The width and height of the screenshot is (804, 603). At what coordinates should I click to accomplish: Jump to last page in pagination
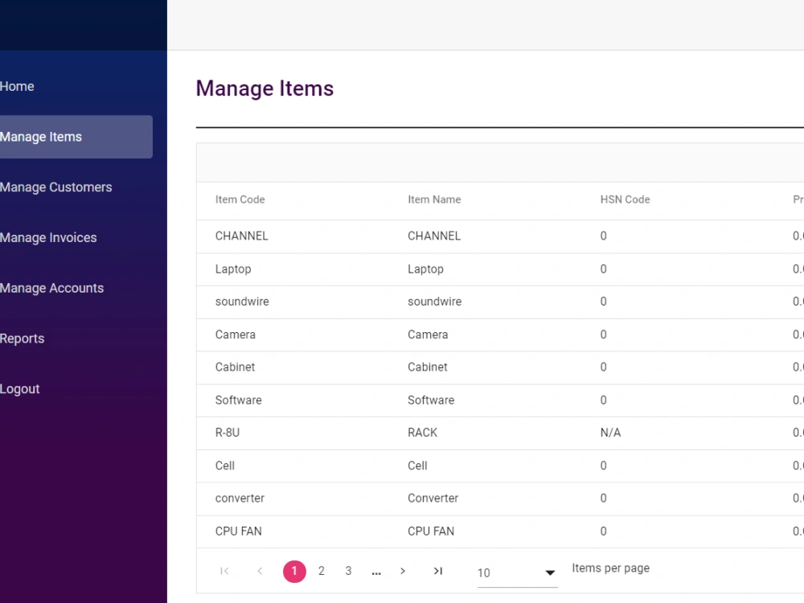[x=438, y=571]
